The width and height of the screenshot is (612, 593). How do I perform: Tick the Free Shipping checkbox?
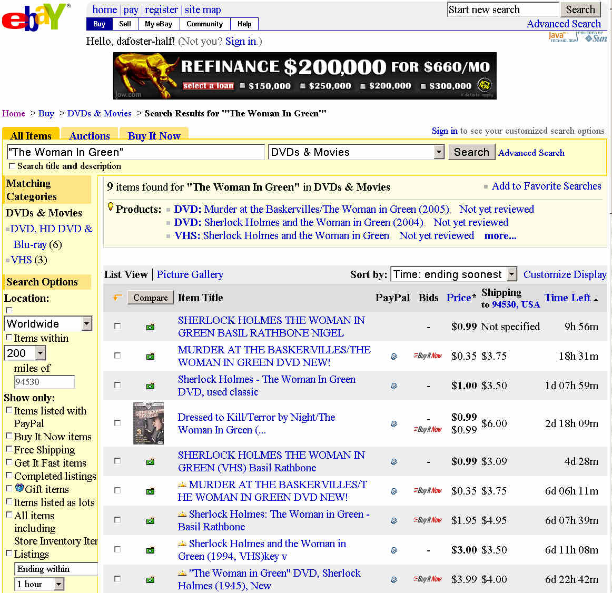click(8, 449)
